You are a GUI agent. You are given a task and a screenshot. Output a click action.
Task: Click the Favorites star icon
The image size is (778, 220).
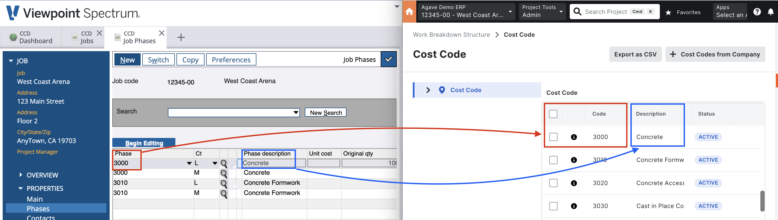tap(668, 12)
